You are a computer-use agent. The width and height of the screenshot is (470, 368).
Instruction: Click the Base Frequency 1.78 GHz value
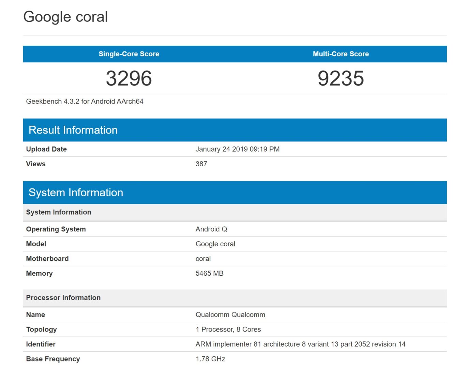click(x=210, y=358)
